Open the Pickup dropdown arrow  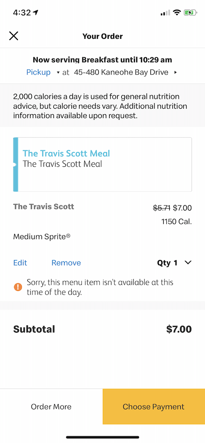pos(58,72)
